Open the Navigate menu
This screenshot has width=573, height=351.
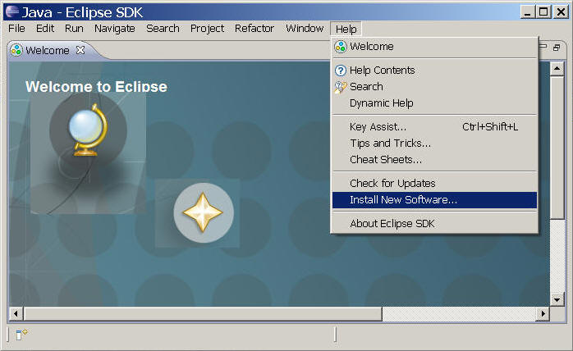[115, 29]
